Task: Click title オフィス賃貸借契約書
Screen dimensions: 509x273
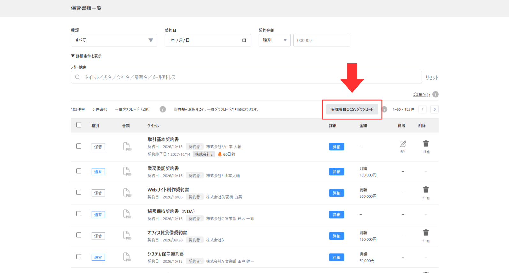Action: tap(167, 233)
